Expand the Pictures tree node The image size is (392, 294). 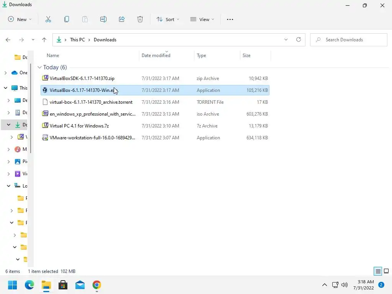pos(9,162)
